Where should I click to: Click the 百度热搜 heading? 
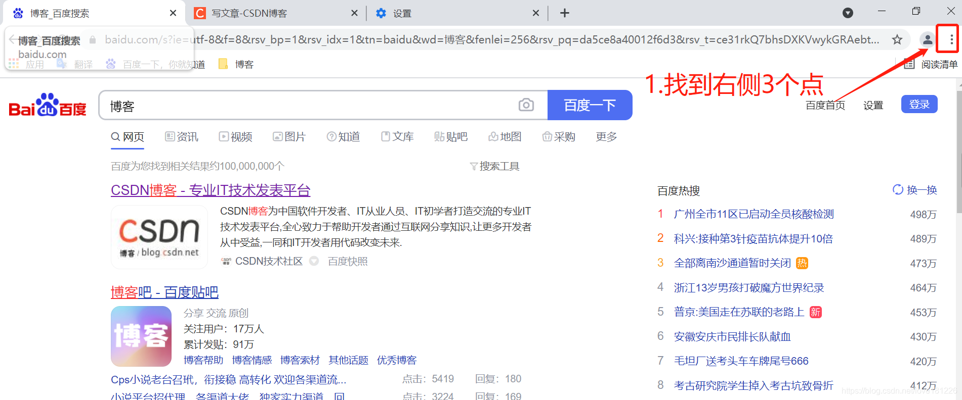679,191
